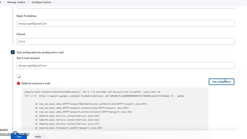Select the SMTPTransport.java:858 stack trace line
The height and width of the screenshot is (139, 247).
[82, 108]
